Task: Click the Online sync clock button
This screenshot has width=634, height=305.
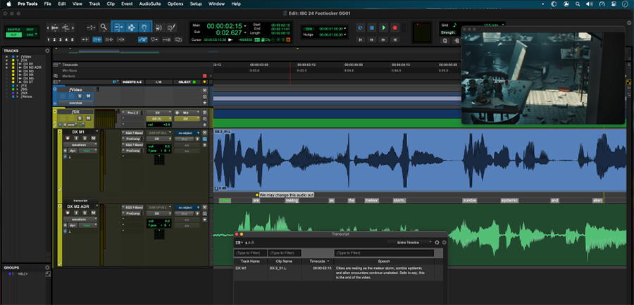Action: (360, 27)
